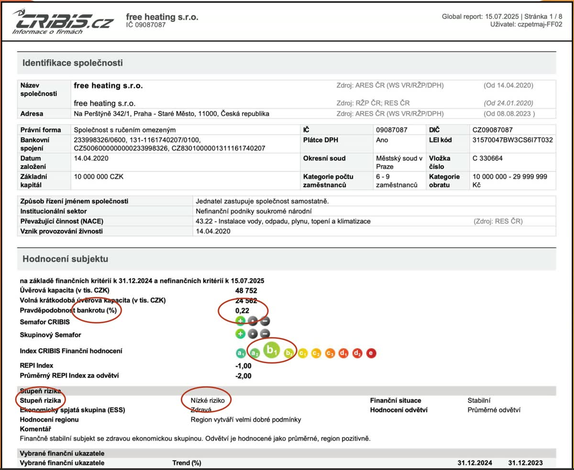Click Vložka číslo value 'C 330664'
Image resolution: width=574 pixels, height=470 pixels.
(x=487, y=158)
